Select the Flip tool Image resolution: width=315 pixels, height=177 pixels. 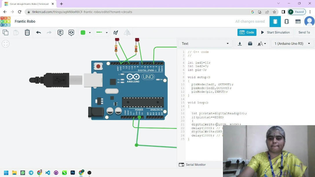[x=127, y=32]
